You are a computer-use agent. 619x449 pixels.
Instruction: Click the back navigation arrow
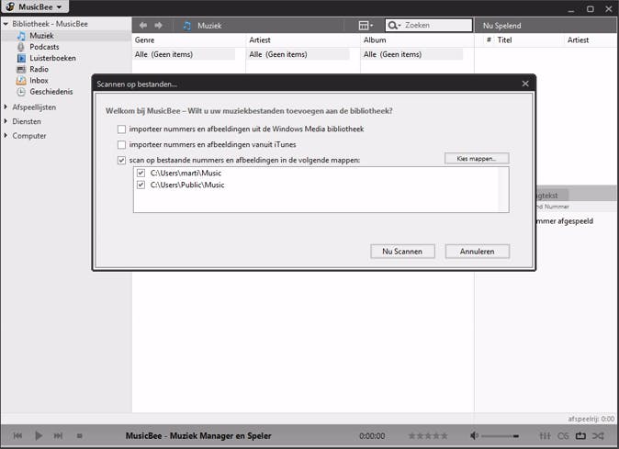(143, 26)
